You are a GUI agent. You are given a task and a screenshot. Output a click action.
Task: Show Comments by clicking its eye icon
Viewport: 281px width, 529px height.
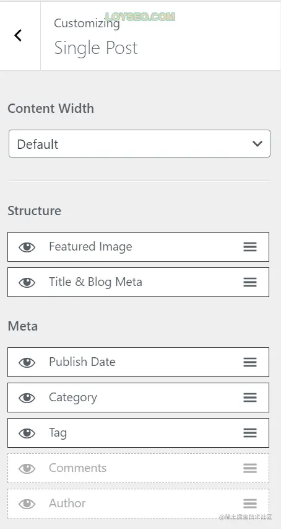[27, 469]
